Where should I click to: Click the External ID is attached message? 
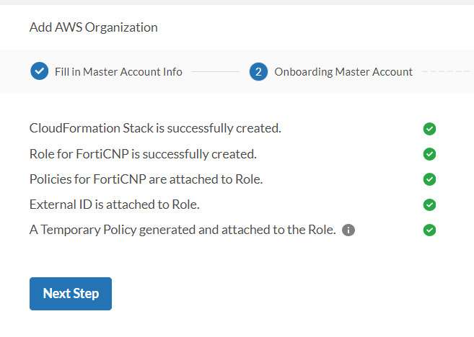coord(114,205)
